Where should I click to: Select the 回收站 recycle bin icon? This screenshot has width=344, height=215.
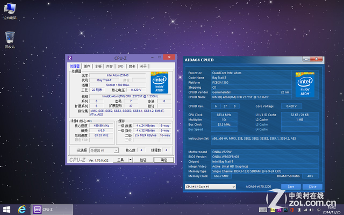(x=10, y=40)
